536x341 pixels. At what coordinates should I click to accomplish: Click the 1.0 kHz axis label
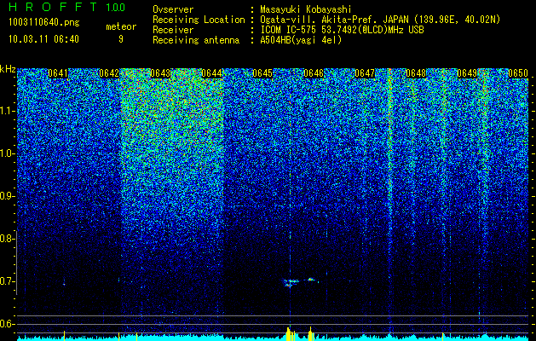[8, 154]
